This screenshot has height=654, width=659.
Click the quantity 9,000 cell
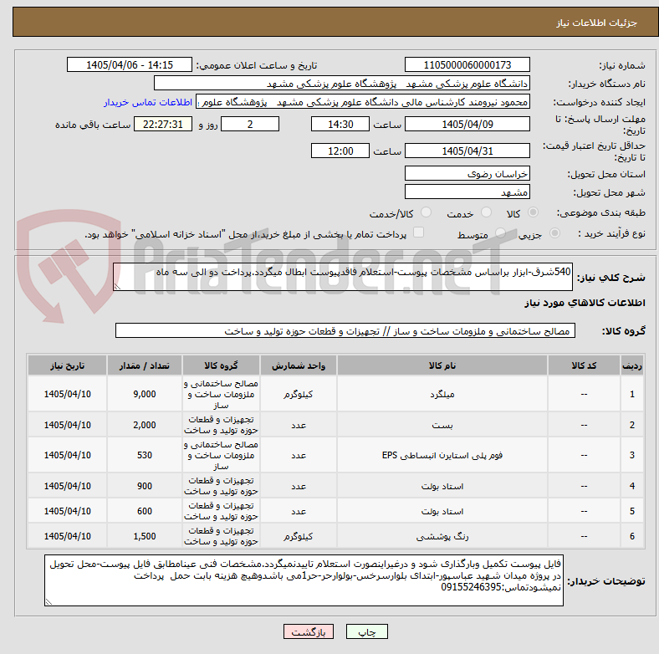[x=145, y=394]
